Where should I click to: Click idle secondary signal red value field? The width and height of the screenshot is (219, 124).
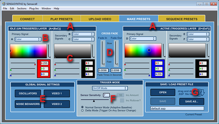pos(89,63)
